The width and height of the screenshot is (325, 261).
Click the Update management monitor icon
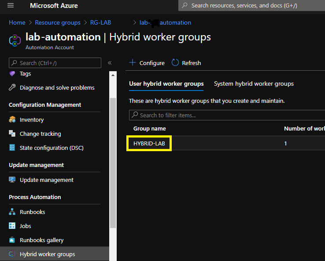pos(12,180)
